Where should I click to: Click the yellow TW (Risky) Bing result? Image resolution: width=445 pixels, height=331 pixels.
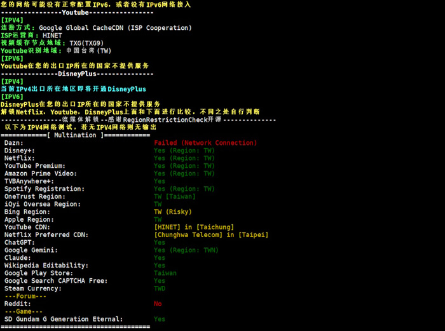(x=173, y=212)
